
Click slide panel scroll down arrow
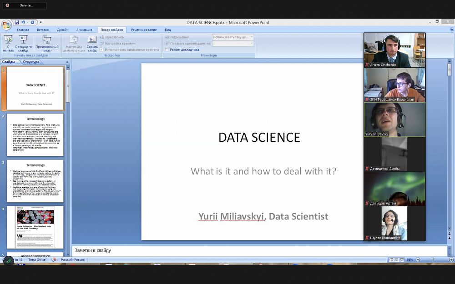pos(68,254)
